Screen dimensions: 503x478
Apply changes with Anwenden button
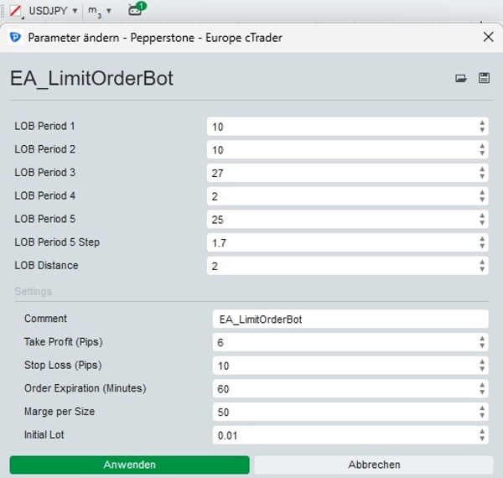[130, 465]
